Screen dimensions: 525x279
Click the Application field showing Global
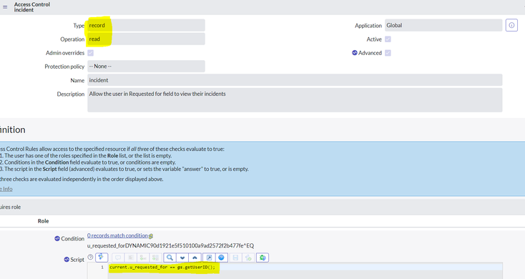pos(443,26)
